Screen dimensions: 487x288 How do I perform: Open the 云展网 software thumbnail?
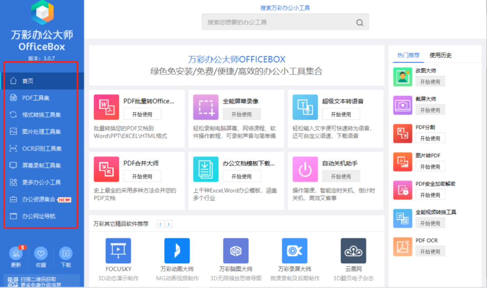[x=354, y=251]
